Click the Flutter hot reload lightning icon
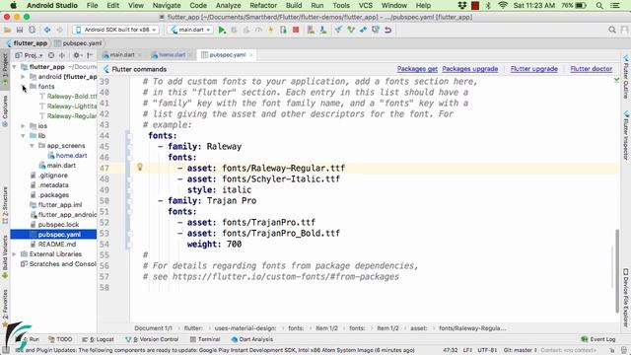The width and height of the screenshot is (631, 355). 271,30
